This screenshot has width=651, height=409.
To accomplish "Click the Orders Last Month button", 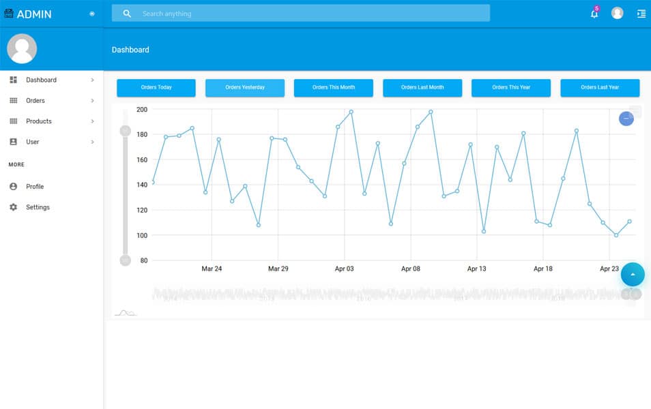I will tap(422, 87).
